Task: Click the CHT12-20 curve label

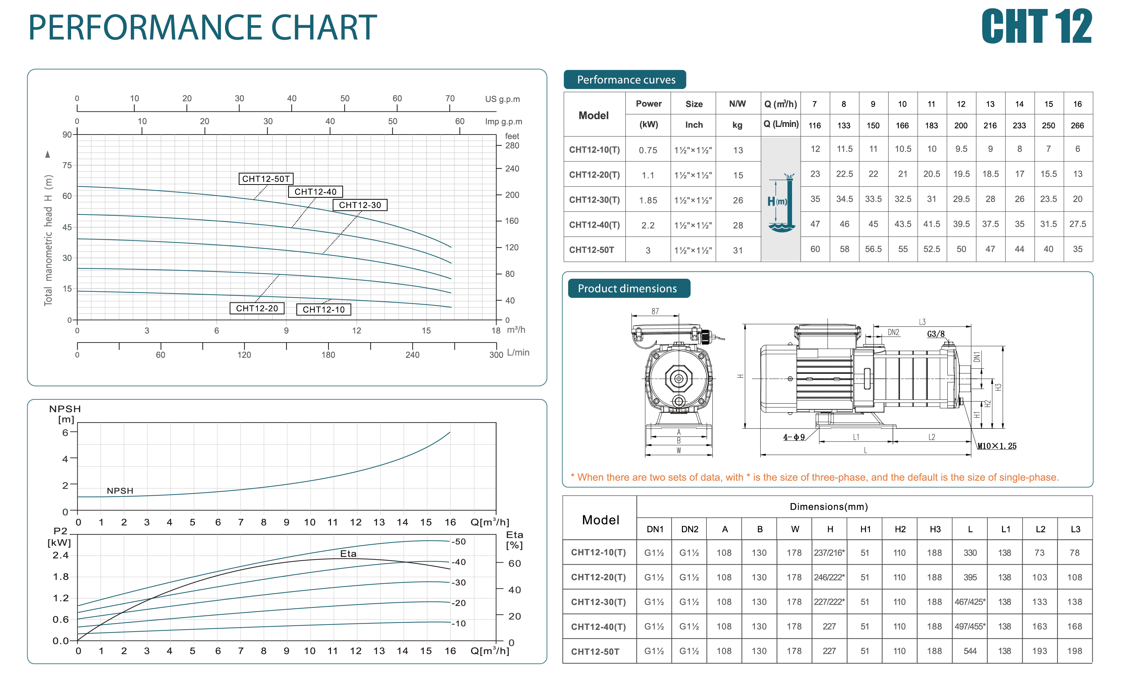Action: (257, 308)
